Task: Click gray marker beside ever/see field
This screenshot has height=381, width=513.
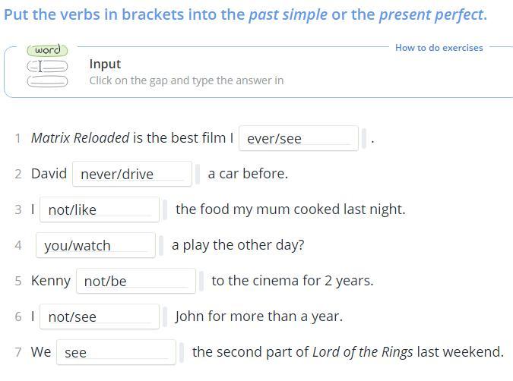Action: 364,138
